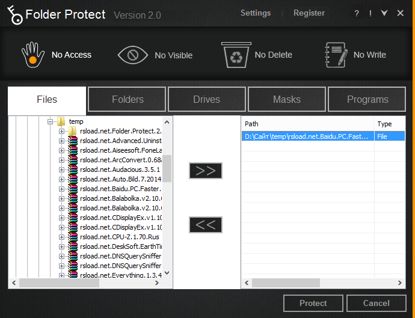Choose the No Access protection label
This screenshot has height=318, width=415.
tap(72, 55)
